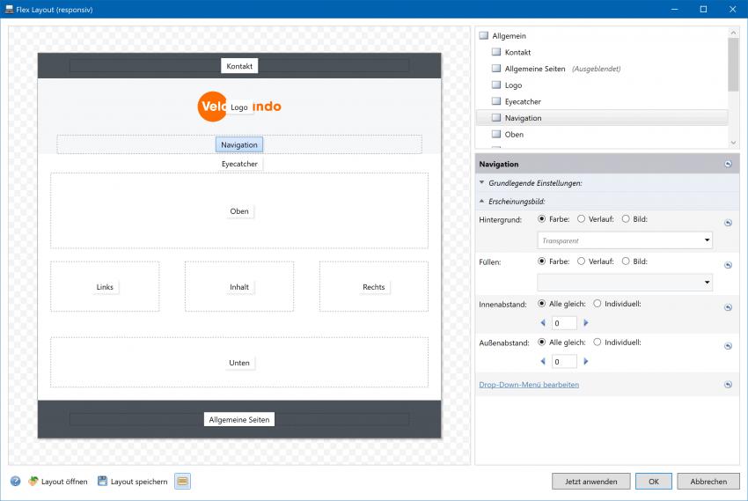Viewport: 748px width, 501px height.
Task: Click the reset icon in Navigation header
Action: pyautogui.click(x=728, y=164)
